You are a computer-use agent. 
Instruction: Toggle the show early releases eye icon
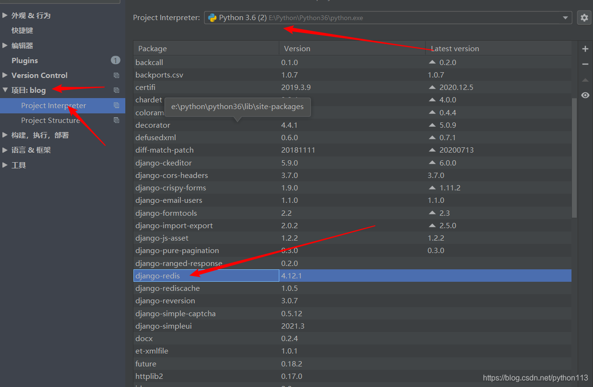pos(585,95)
